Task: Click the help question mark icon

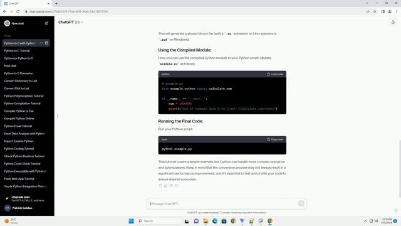Action: 395,211
